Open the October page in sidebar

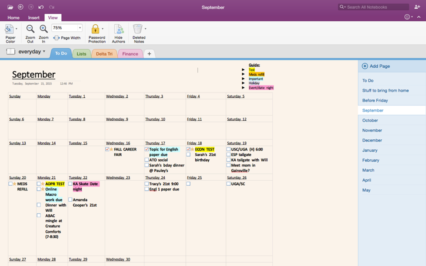click(x=370, y=121)
